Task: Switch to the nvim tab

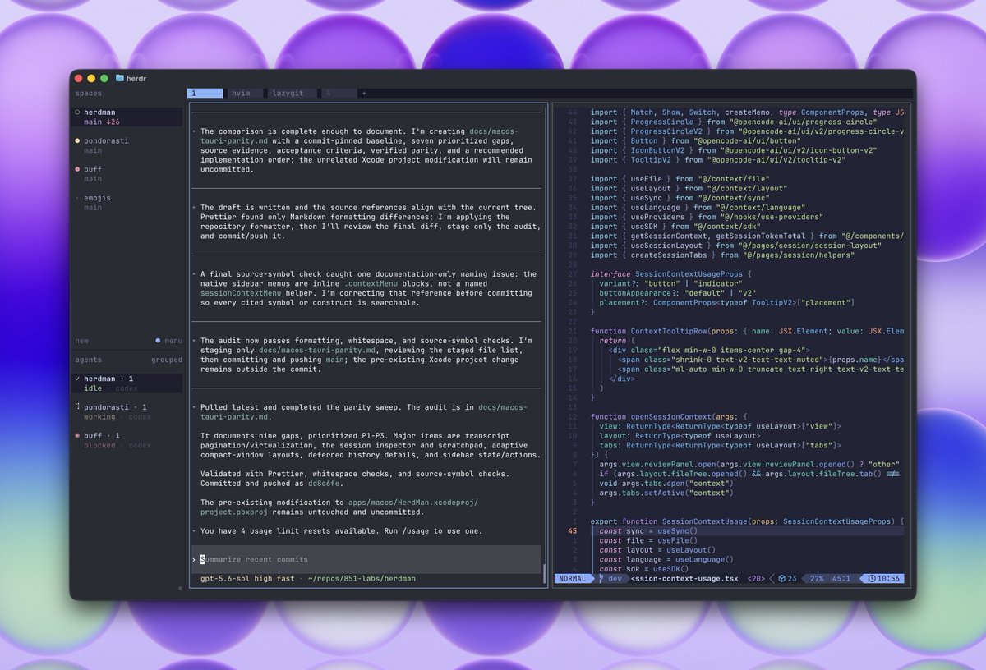Action: [245, 94]
